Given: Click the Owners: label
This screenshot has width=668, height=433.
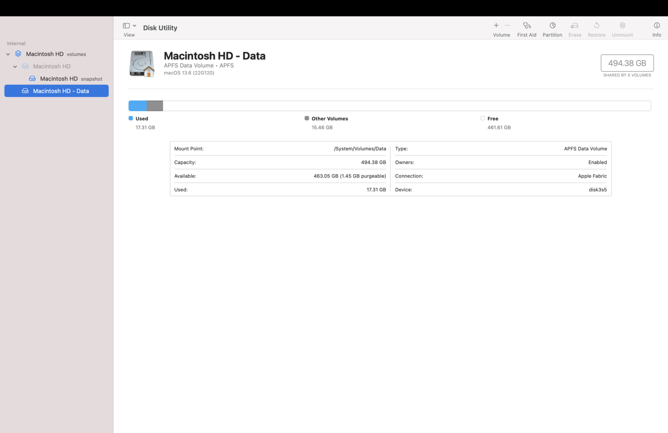Looking at the screenshot, I should 404,162.
